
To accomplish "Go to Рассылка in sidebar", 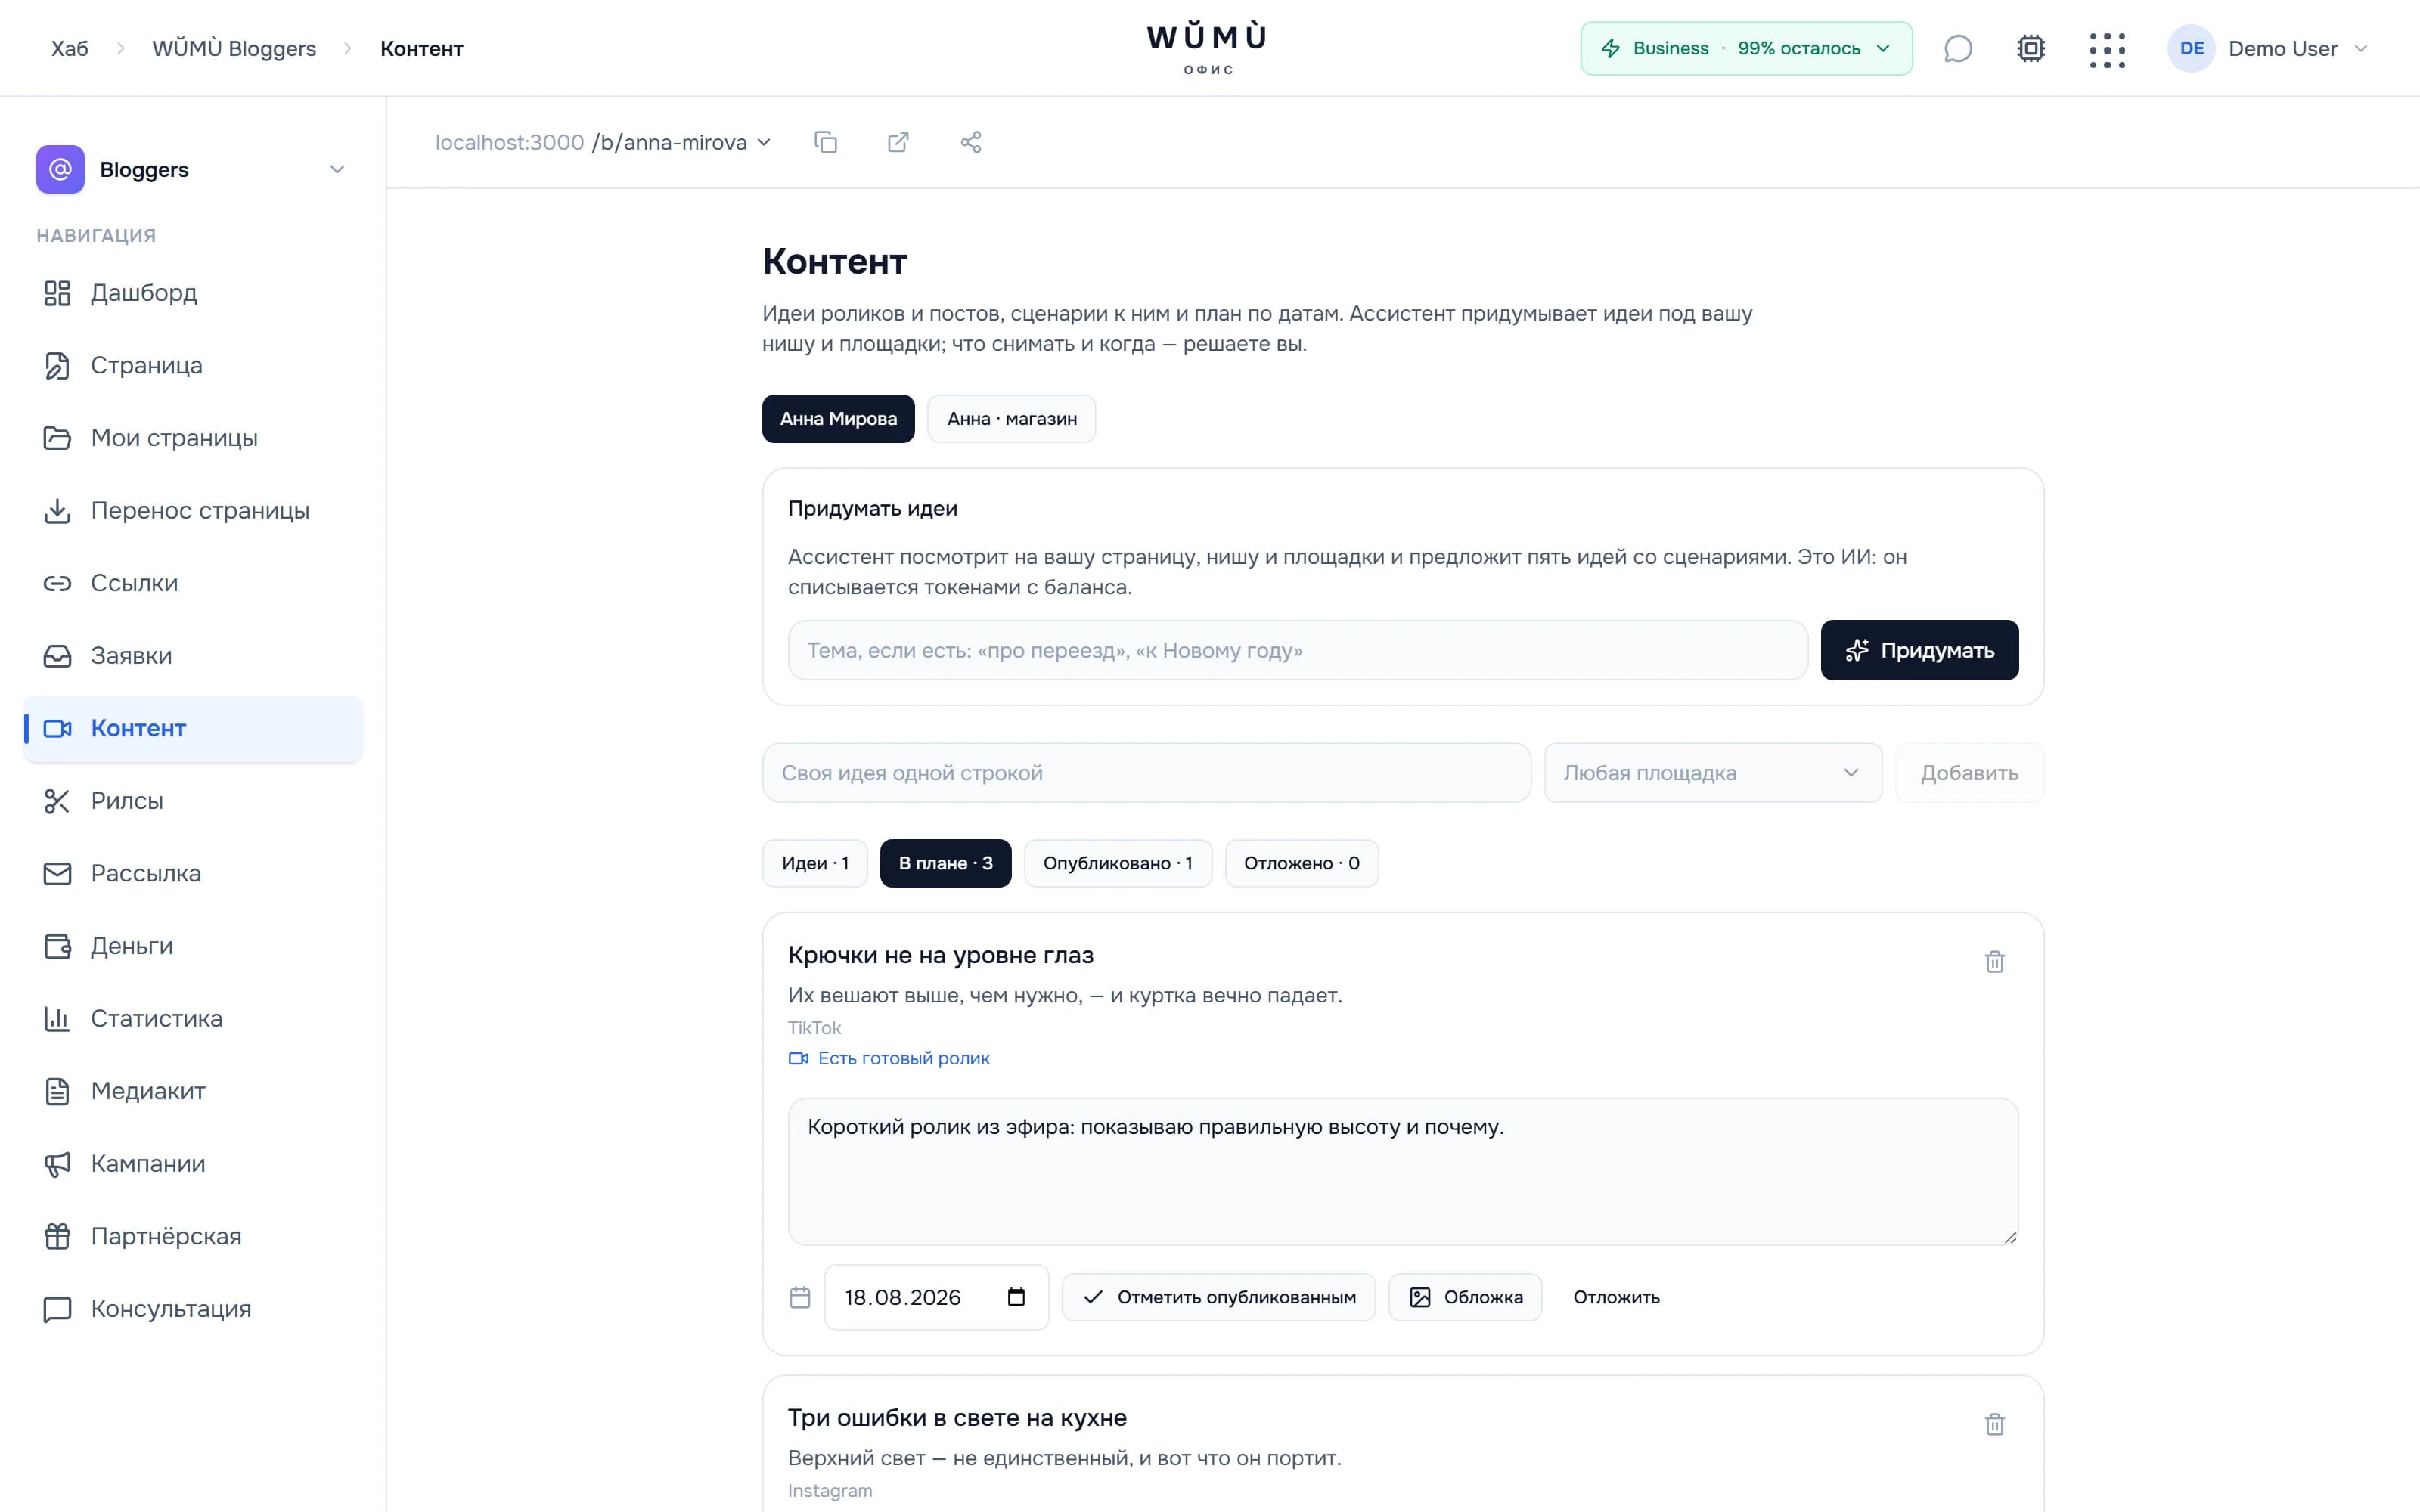I will pos(193,873).
